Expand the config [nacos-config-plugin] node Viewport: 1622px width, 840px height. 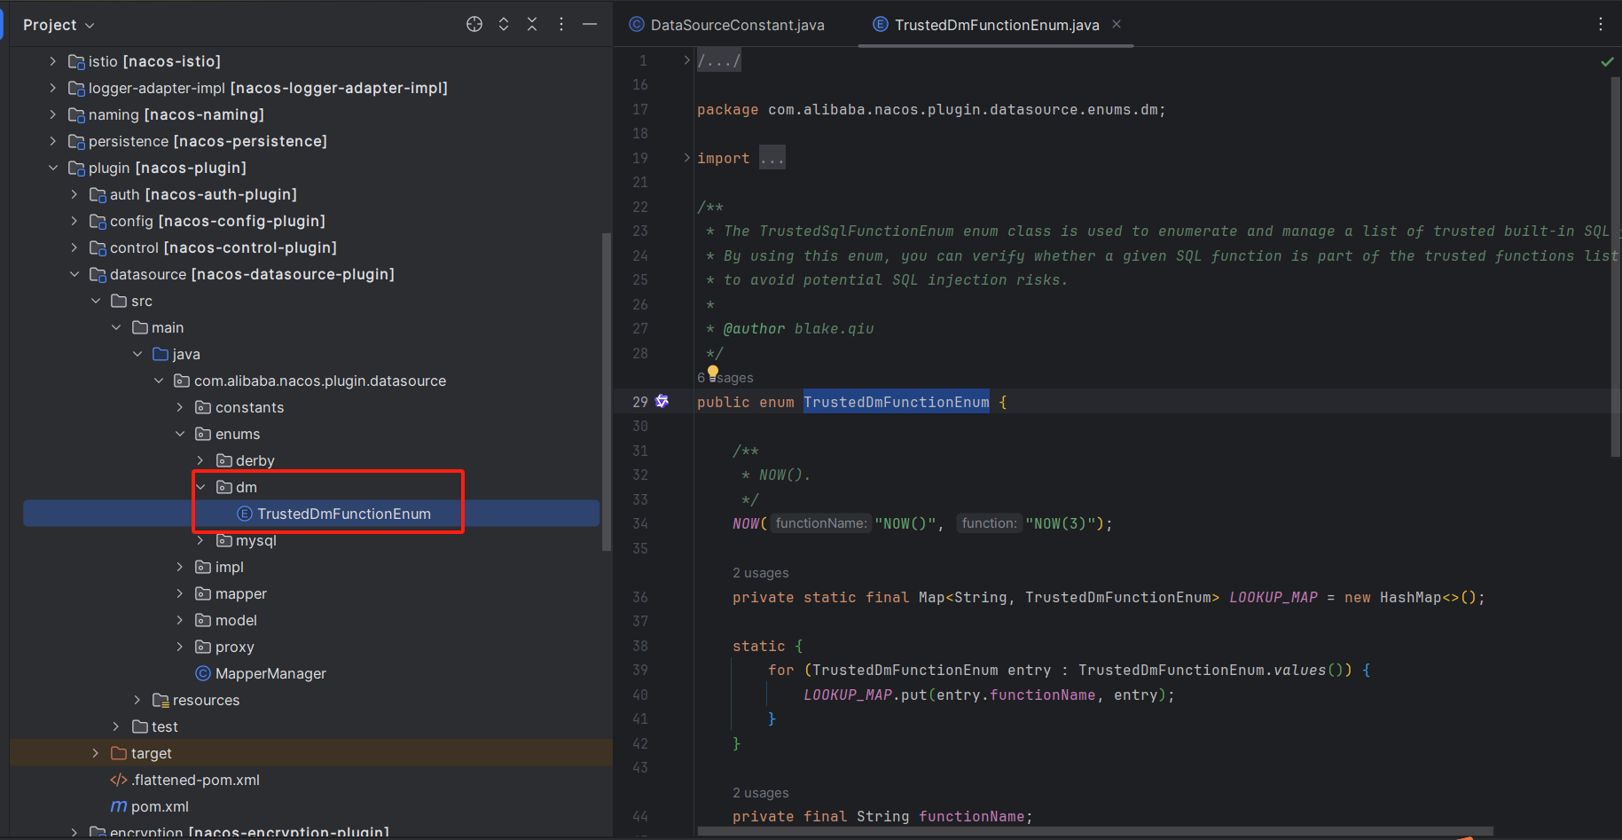click(74, 221)
